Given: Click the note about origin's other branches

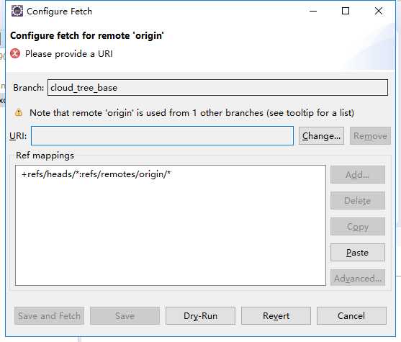Looking at the screenshot, I should (x=192, y=113).
